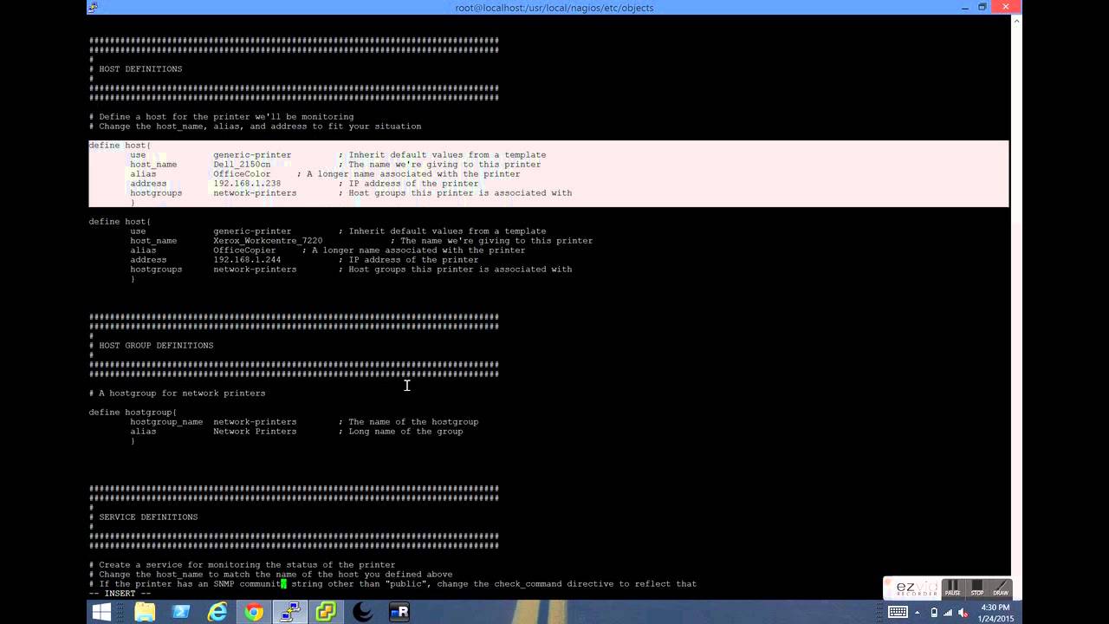Click the line define hostgroup{
The image size is (1109, 624).
click(133, 413)
